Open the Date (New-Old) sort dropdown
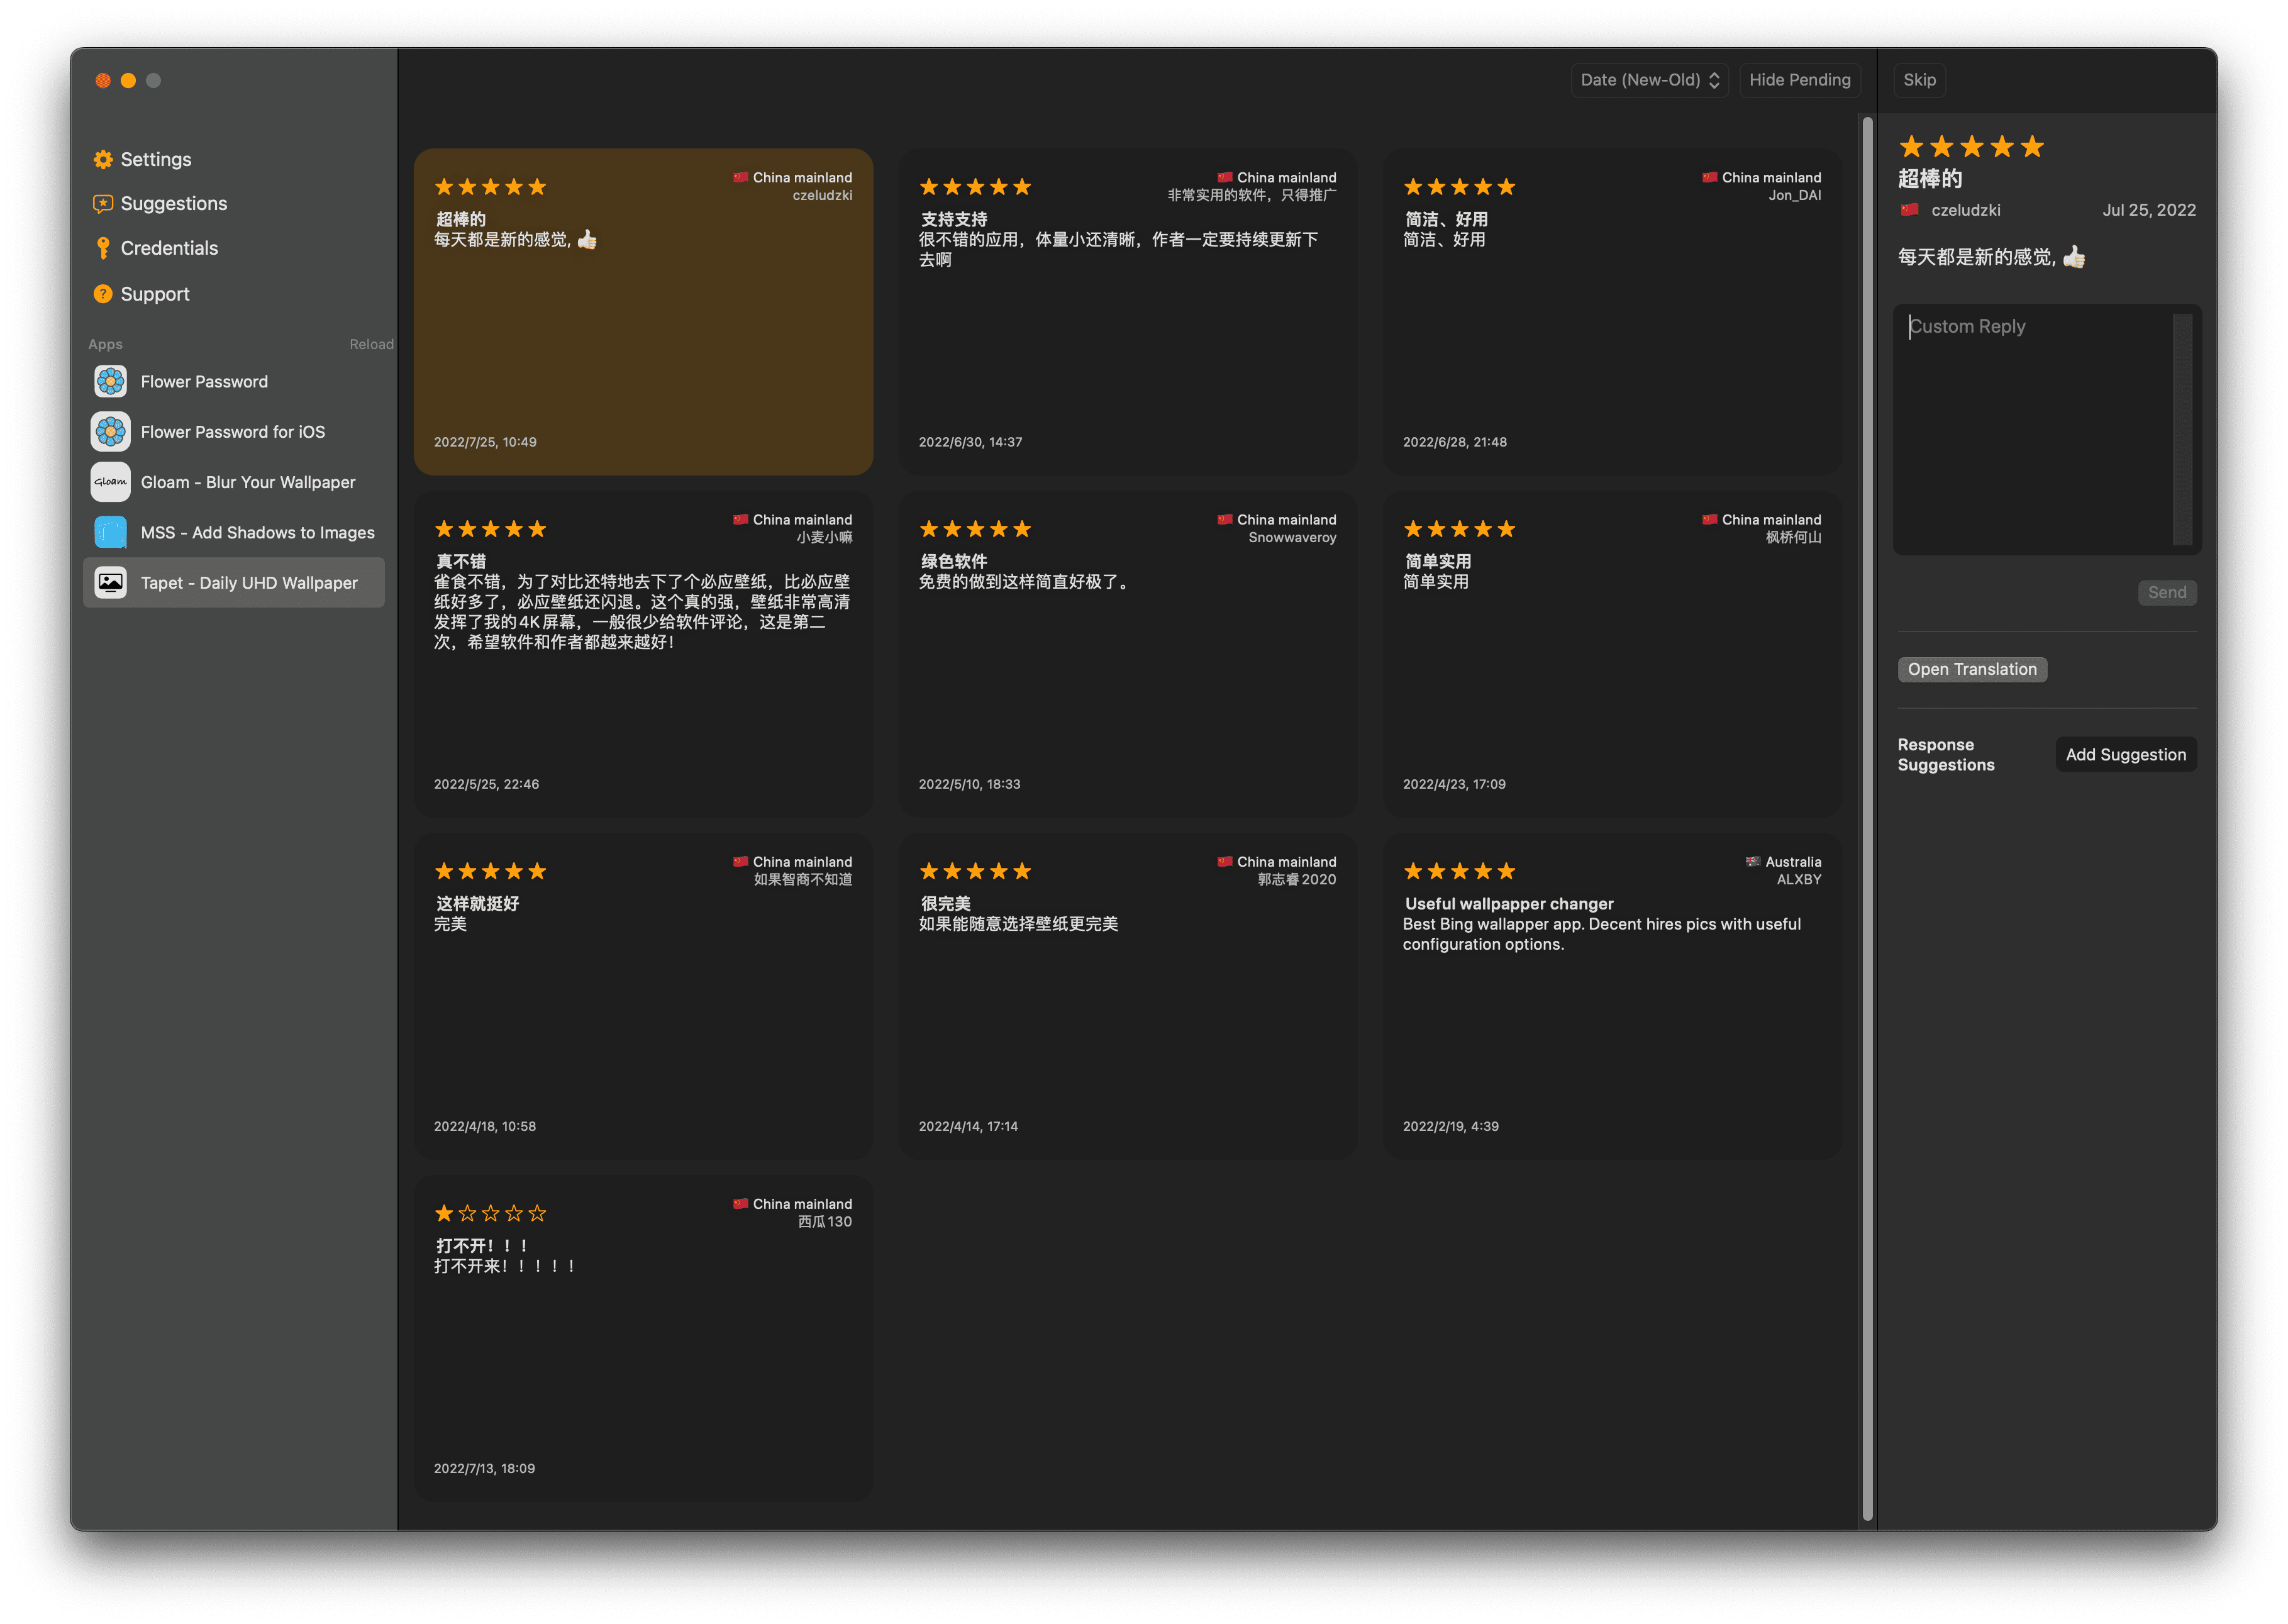The height and width of the screenshot is (1624, 2288). coord(1649,80)
